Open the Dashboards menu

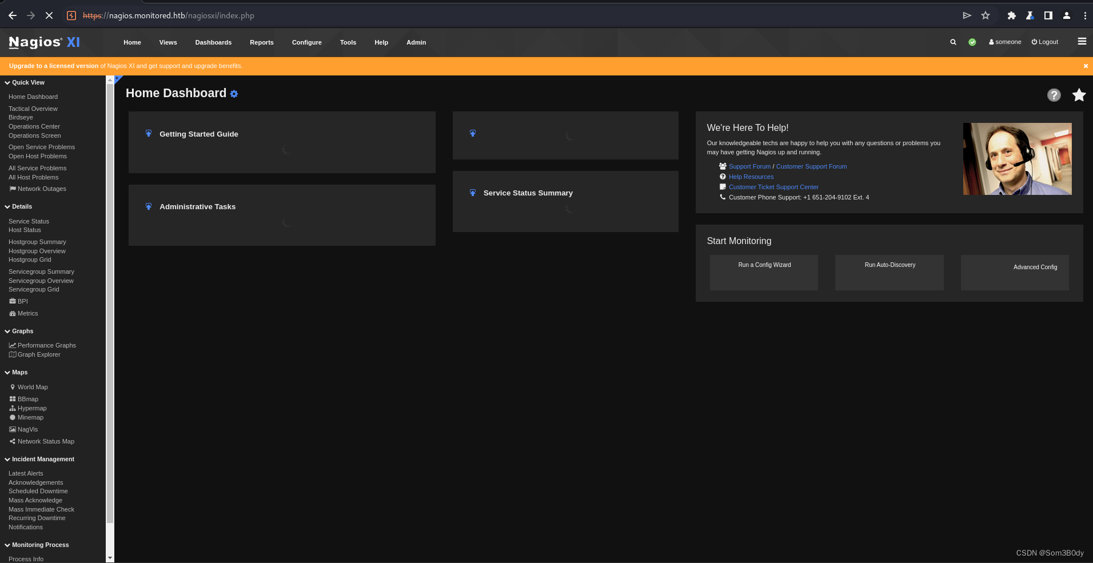tap(213, 42)
